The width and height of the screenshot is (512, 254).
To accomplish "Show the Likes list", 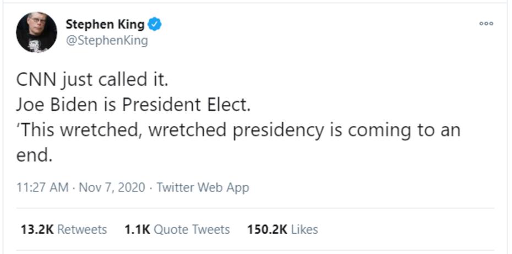I will pos(304,229).
